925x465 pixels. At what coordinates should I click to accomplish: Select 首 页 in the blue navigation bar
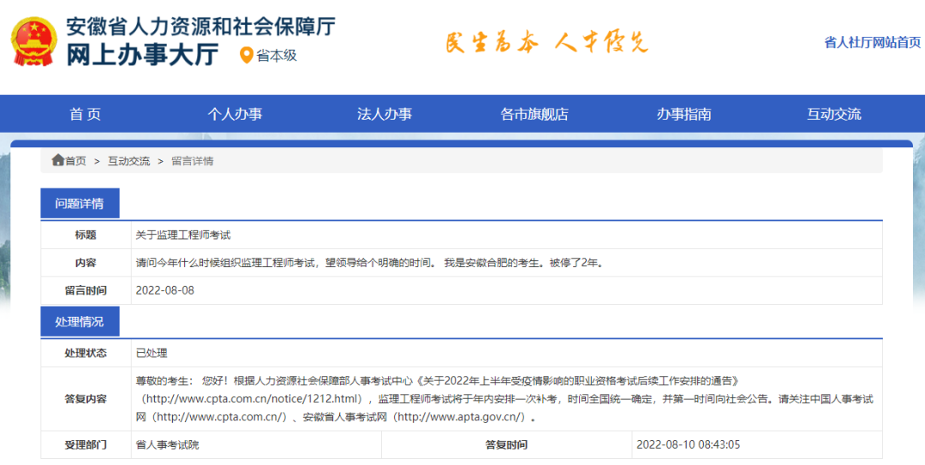tap(85, 114)
